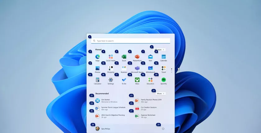The width and height of the screenshot is (261, 133).
Task: Launch the Calculator app
Action: (x=97, y=80)
